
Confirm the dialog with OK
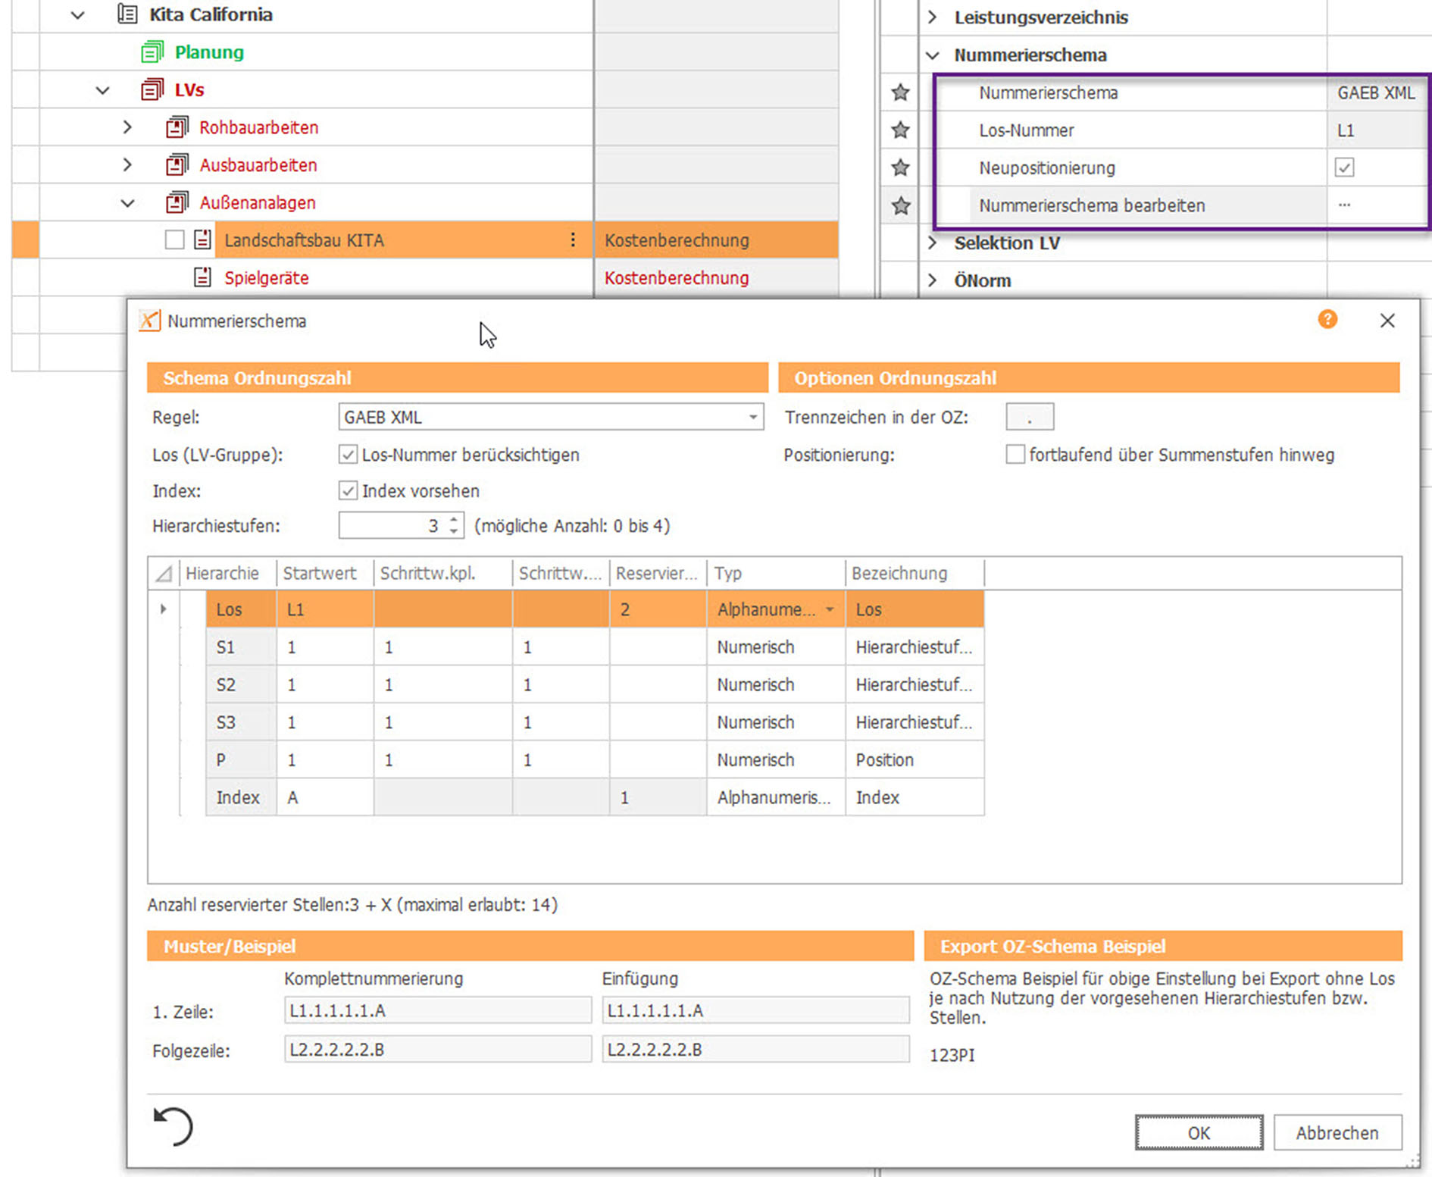point(1198,1132)
